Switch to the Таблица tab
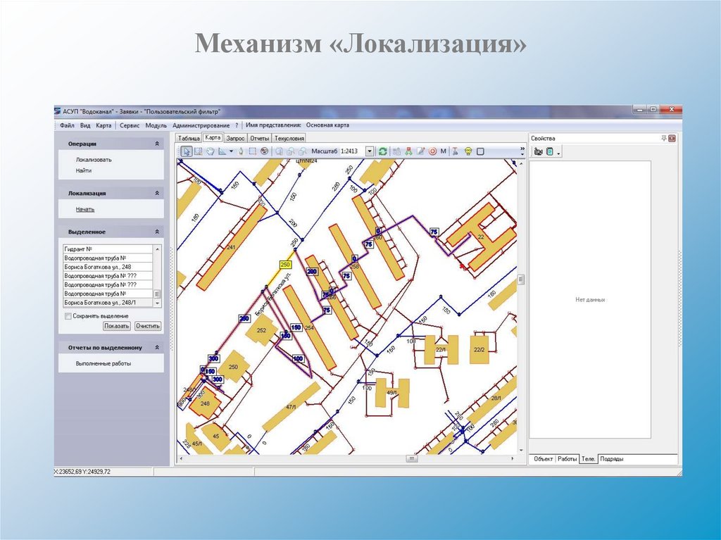The height and width of the screenshot is (540, 721). [x=189, y=139]
